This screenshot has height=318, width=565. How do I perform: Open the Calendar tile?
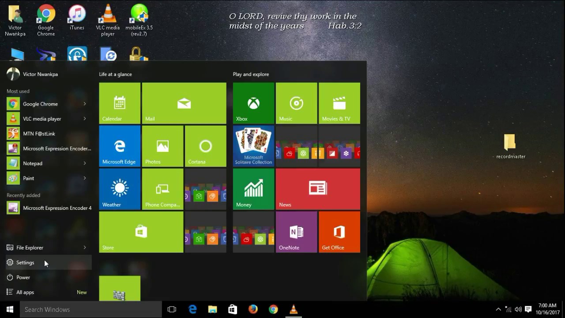click(x=120, y=103)
